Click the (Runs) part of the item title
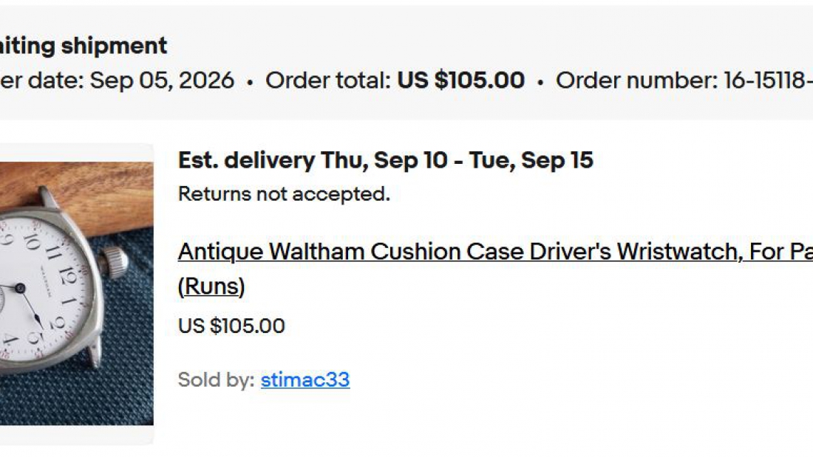 coord(211,286)
